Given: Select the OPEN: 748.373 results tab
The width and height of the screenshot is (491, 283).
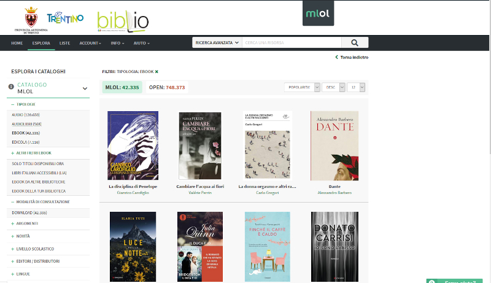Looking at the screenshot, I should pyautogui.click(x=167, y=87).
